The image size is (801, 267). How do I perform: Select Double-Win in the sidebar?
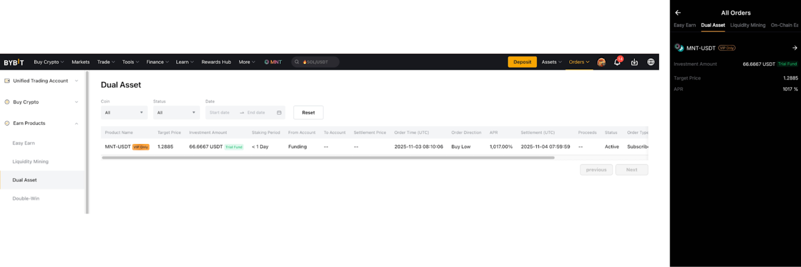(26, 199)
